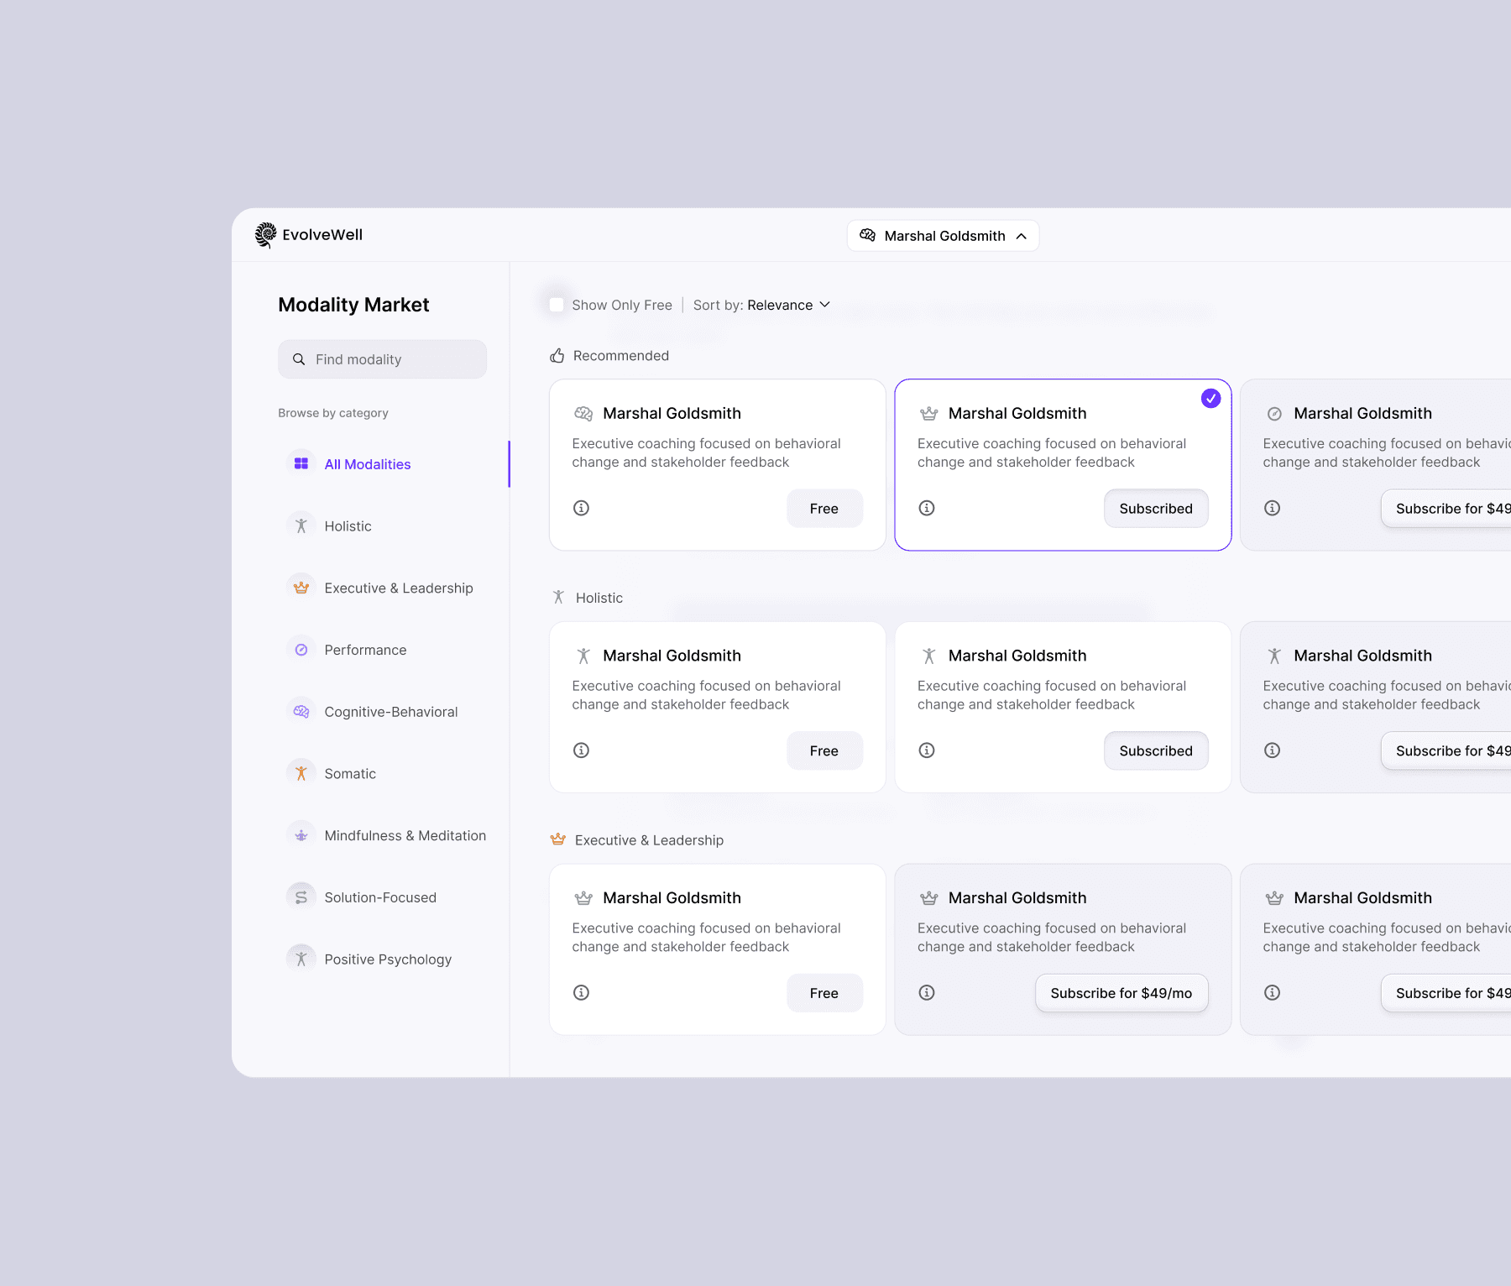Open the Cognitive-Behavioral category

(391, 712)
